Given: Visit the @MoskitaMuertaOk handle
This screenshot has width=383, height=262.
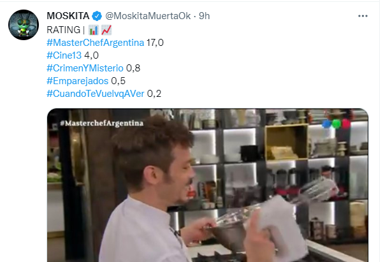Looking at the screenshot, I should click(x=148, y=16).
